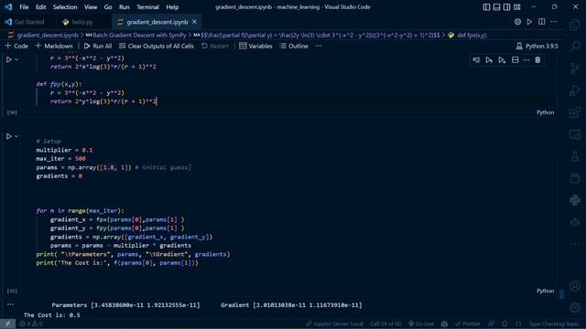The image size is (586, 329).
Task: Click Run All cells
Action: tap(98, 46)
